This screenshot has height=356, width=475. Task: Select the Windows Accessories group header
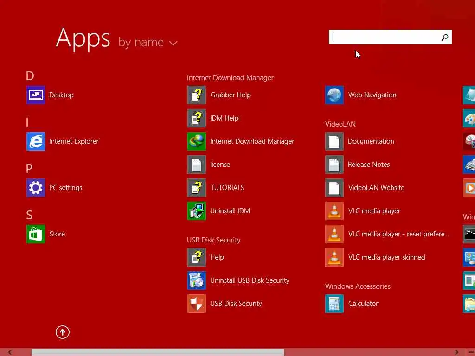(358, 286)
